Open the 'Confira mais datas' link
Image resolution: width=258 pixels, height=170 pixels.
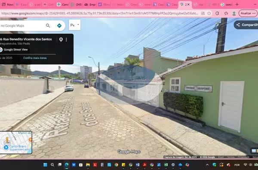[35, 58]
